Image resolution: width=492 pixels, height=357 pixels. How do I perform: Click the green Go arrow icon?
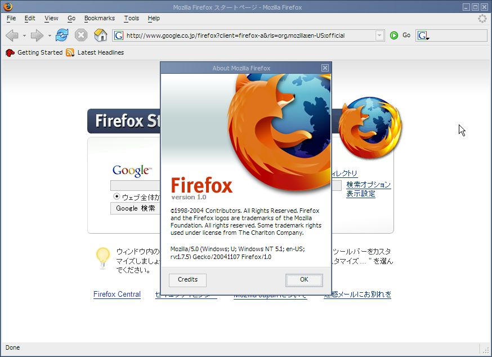(x=394, y=35)
